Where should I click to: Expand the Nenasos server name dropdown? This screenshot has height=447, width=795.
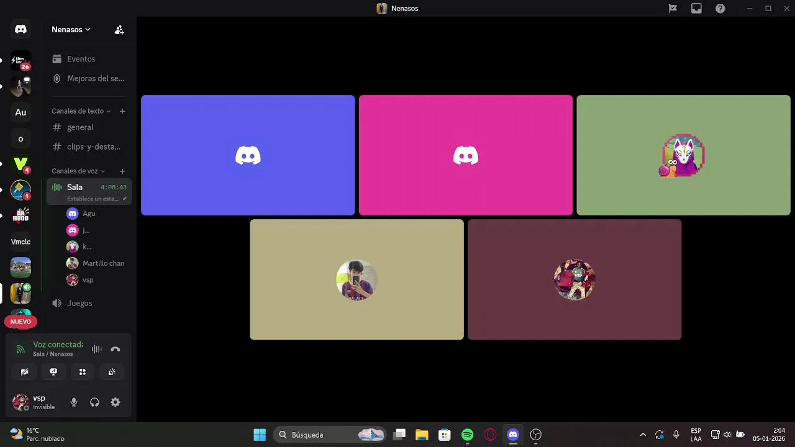[x=71, y=29]
